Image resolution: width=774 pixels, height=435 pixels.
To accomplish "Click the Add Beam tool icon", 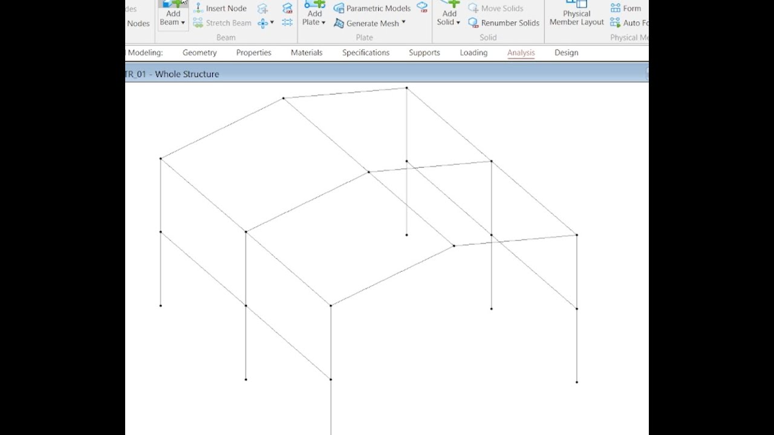I will coord(173,4).
